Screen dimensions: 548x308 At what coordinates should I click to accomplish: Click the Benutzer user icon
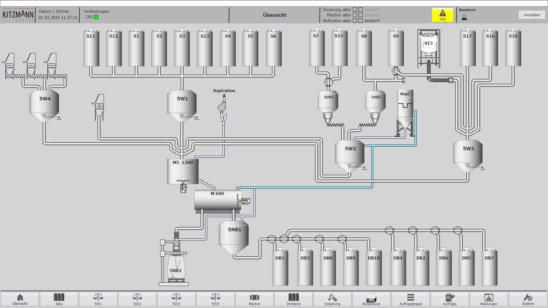pyautogui.click(x=464, y=17)
